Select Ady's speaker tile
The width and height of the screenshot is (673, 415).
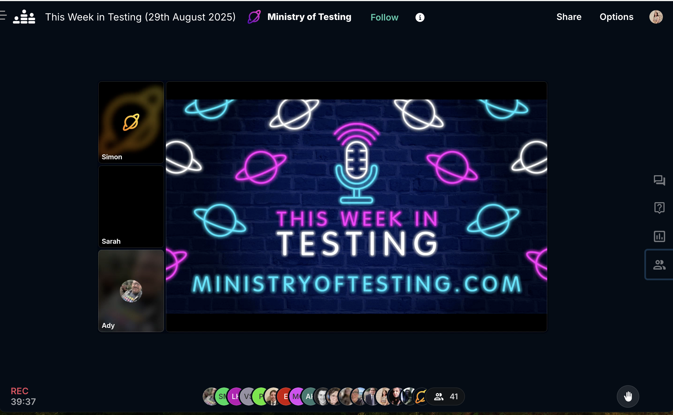tap(131, 291)
